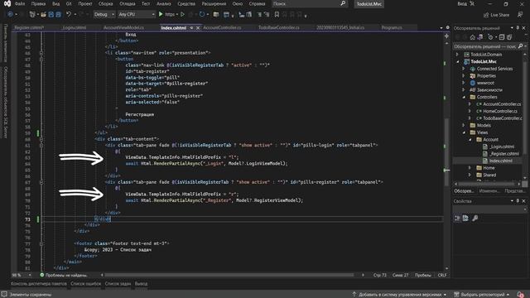
Task: Open the Файл menu
Action: (x=20, y=3)
